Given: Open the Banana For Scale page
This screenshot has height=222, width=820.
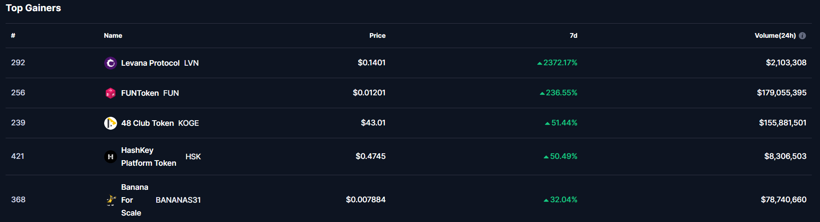Looking at the screenshot, I should (x=135, y=200).
